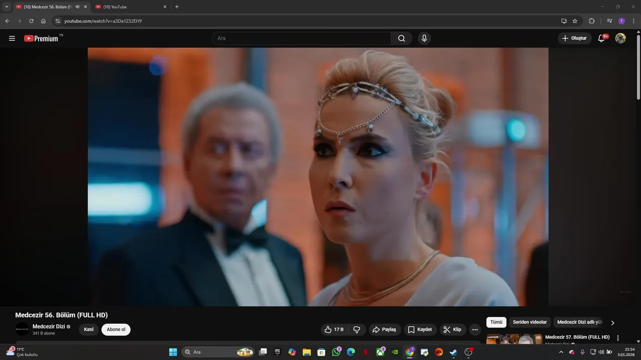The image size is (641, 360).
Task: Open Epic Games launcher from taskbar
Action: (x=277, y=352)
